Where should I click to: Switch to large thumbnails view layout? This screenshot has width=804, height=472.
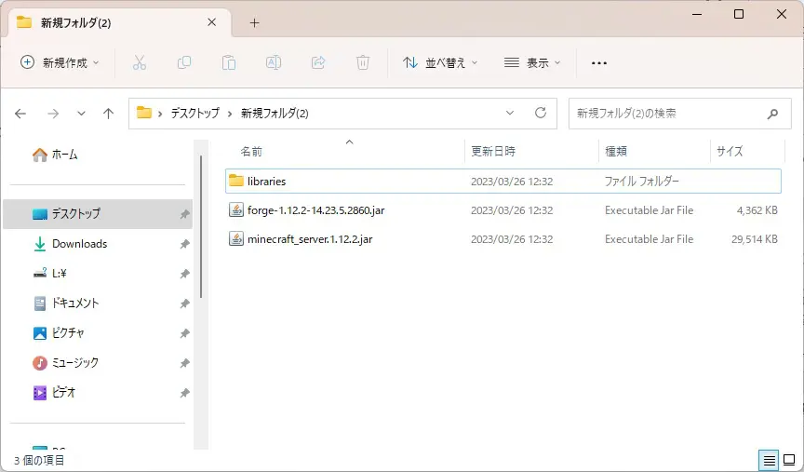click(789, 460)
